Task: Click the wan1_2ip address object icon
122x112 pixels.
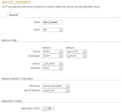Action: tap(45, 91)
